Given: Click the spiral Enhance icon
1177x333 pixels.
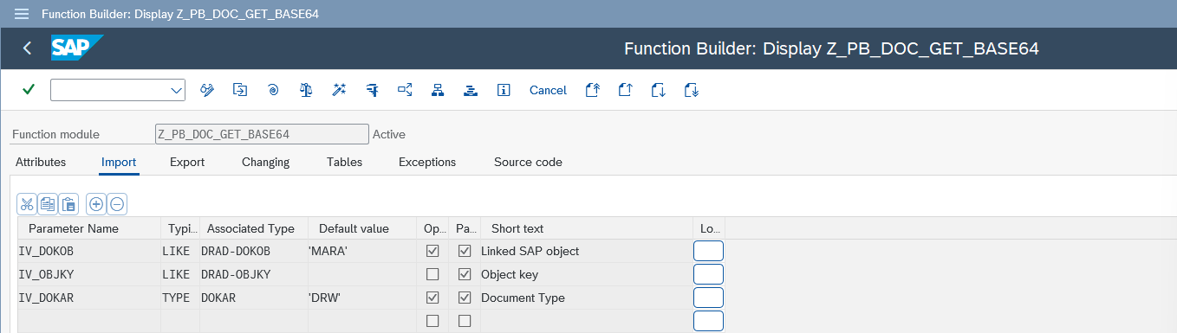Looking at the screenshot, I should coord(273,90).
